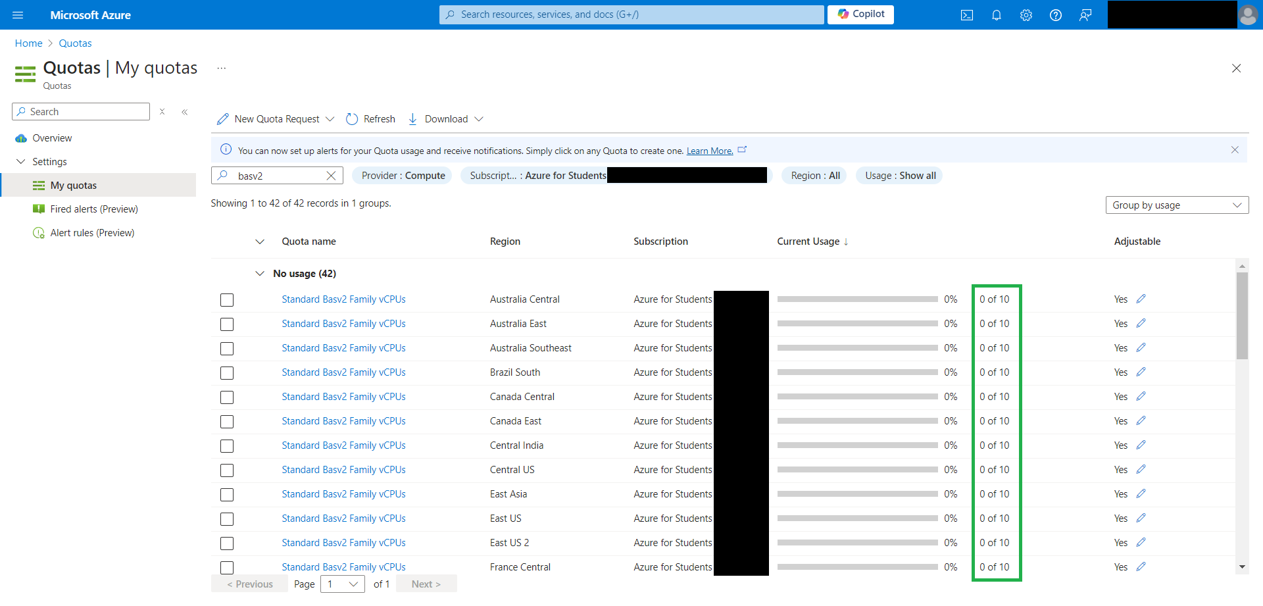This screenshot has height=606, width=1263.
Task: Open the notifications bell
Action: pyautogui.click(x=997, y=15)
